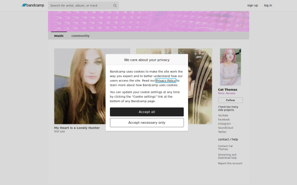Open the SoundCloud link
297x185 pixels.
click(225, 128)
